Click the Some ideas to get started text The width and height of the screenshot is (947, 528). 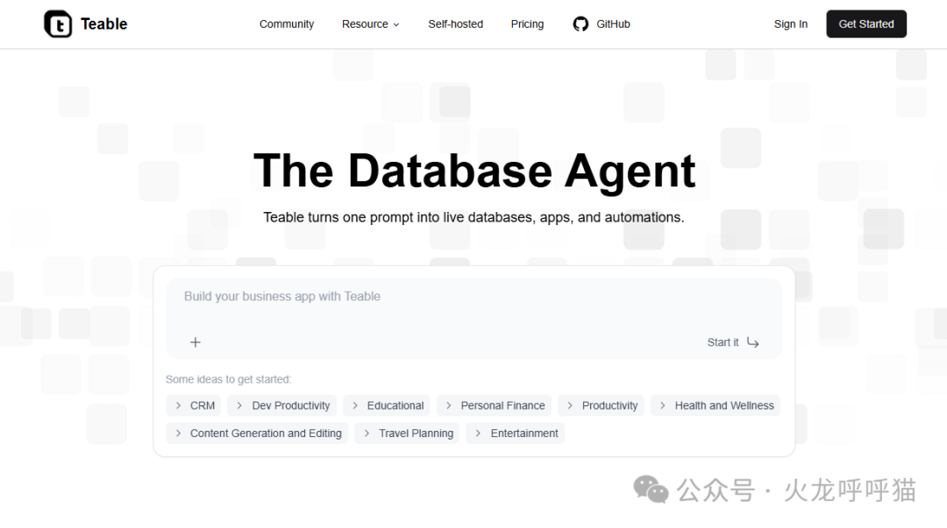pyautogui.click(x=228, y=379)
